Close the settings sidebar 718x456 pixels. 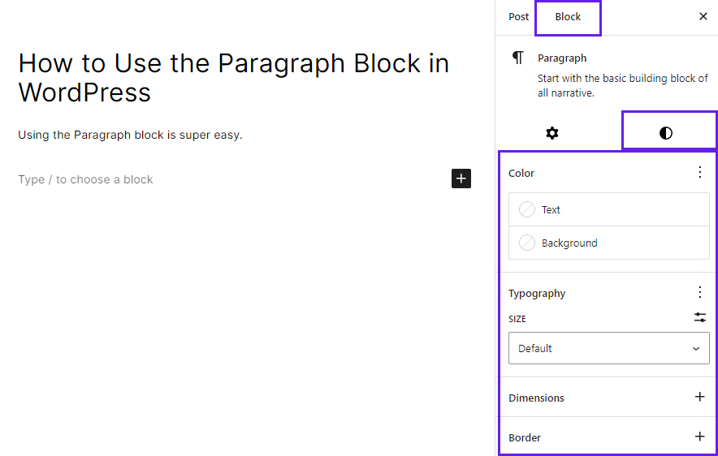[x=703, y=16]
